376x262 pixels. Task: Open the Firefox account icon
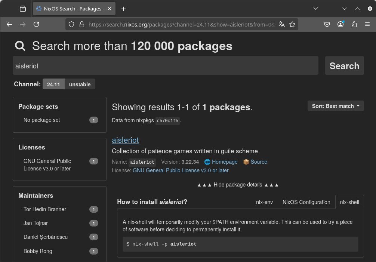[x=340, y=24]
